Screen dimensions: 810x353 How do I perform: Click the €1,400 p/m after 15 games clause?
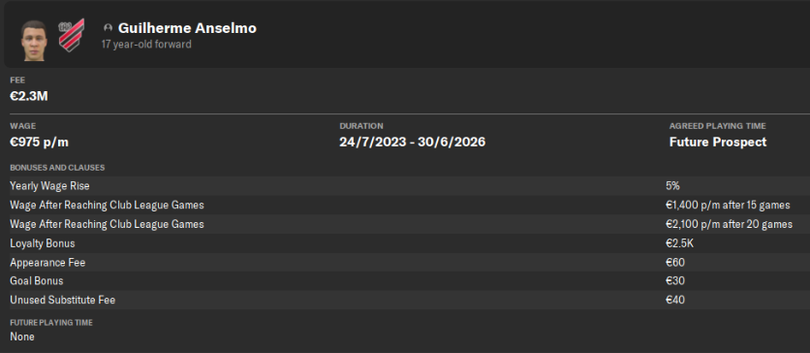728,206
